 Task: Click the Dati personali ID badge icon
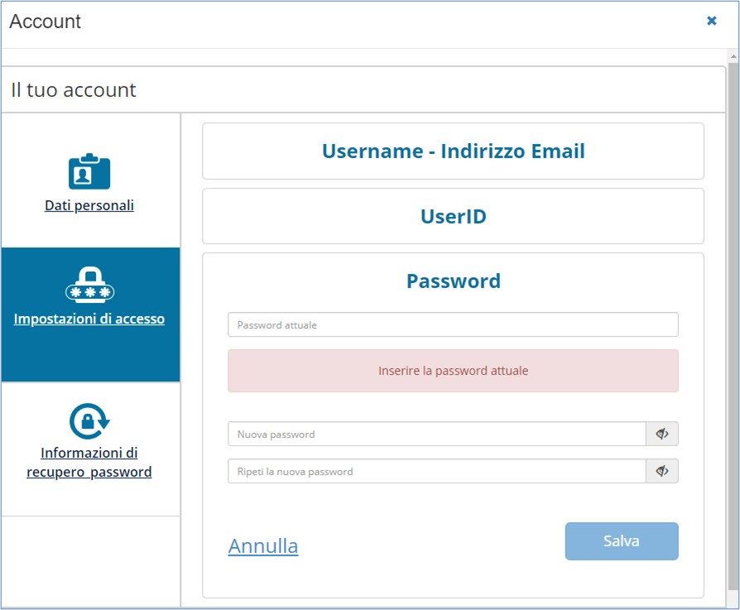pos(89,171)
